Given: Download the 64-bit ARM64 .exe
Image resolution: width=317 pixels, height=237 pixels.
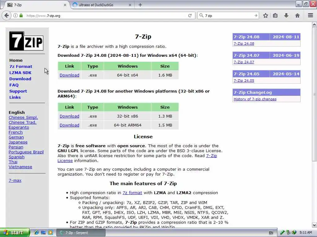Looking at the screenshot, I should coord(69,125).
